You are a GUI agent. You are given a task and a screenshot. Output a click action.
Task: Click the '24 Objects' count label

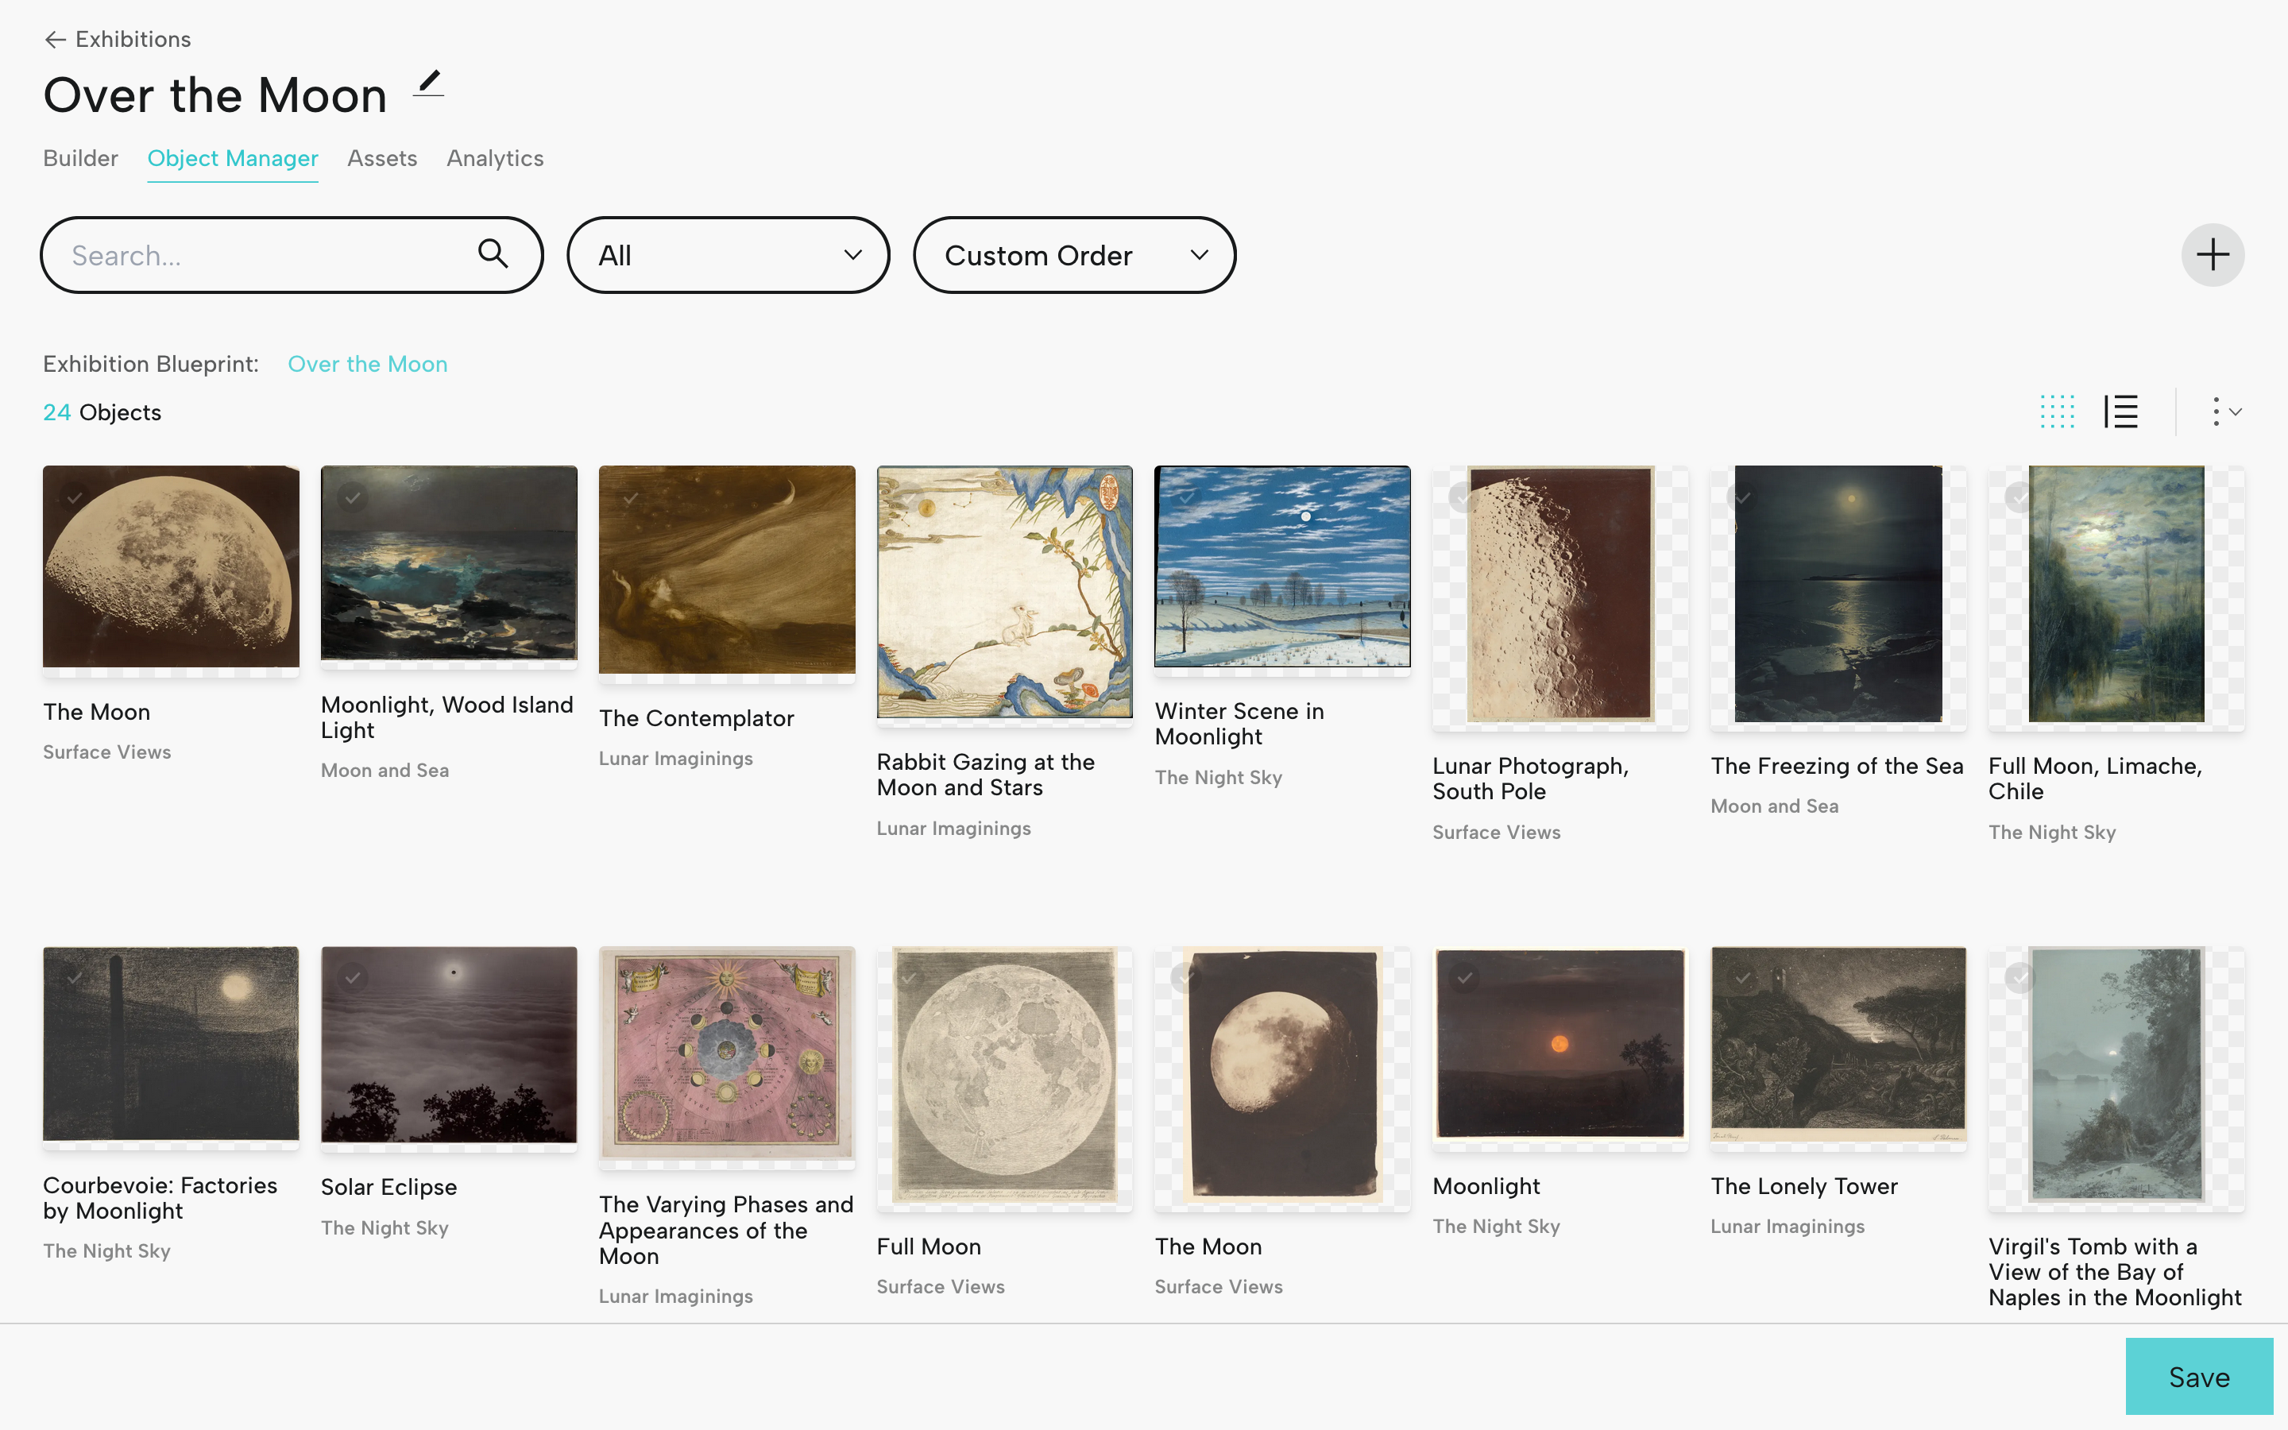[x=102, y=412]
